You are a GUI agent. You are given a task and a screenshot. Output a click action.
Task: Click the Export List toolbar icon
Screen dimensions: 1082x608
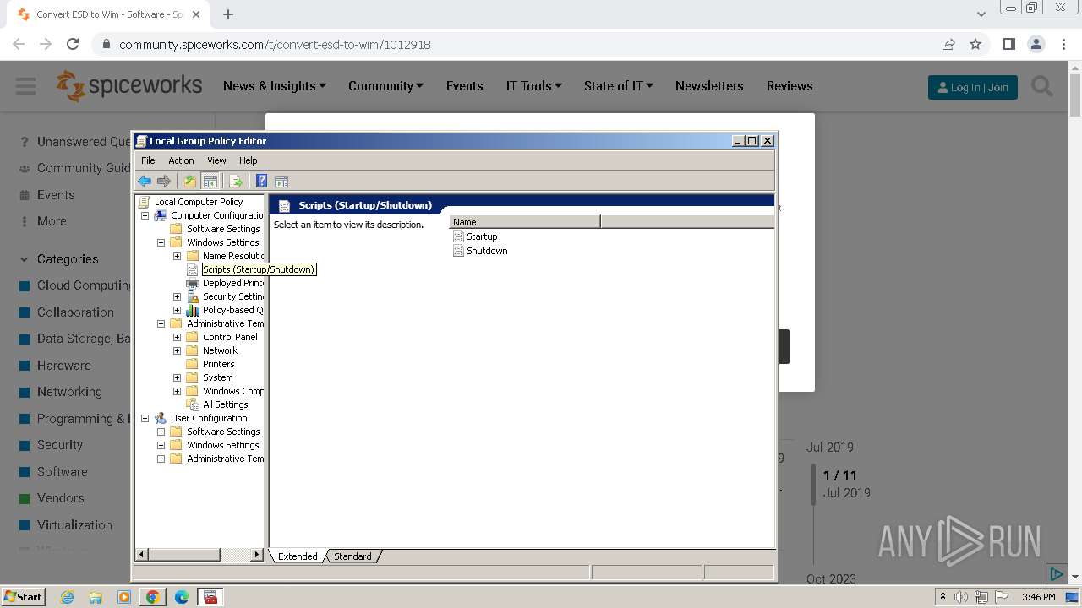(x=236, y=182)
